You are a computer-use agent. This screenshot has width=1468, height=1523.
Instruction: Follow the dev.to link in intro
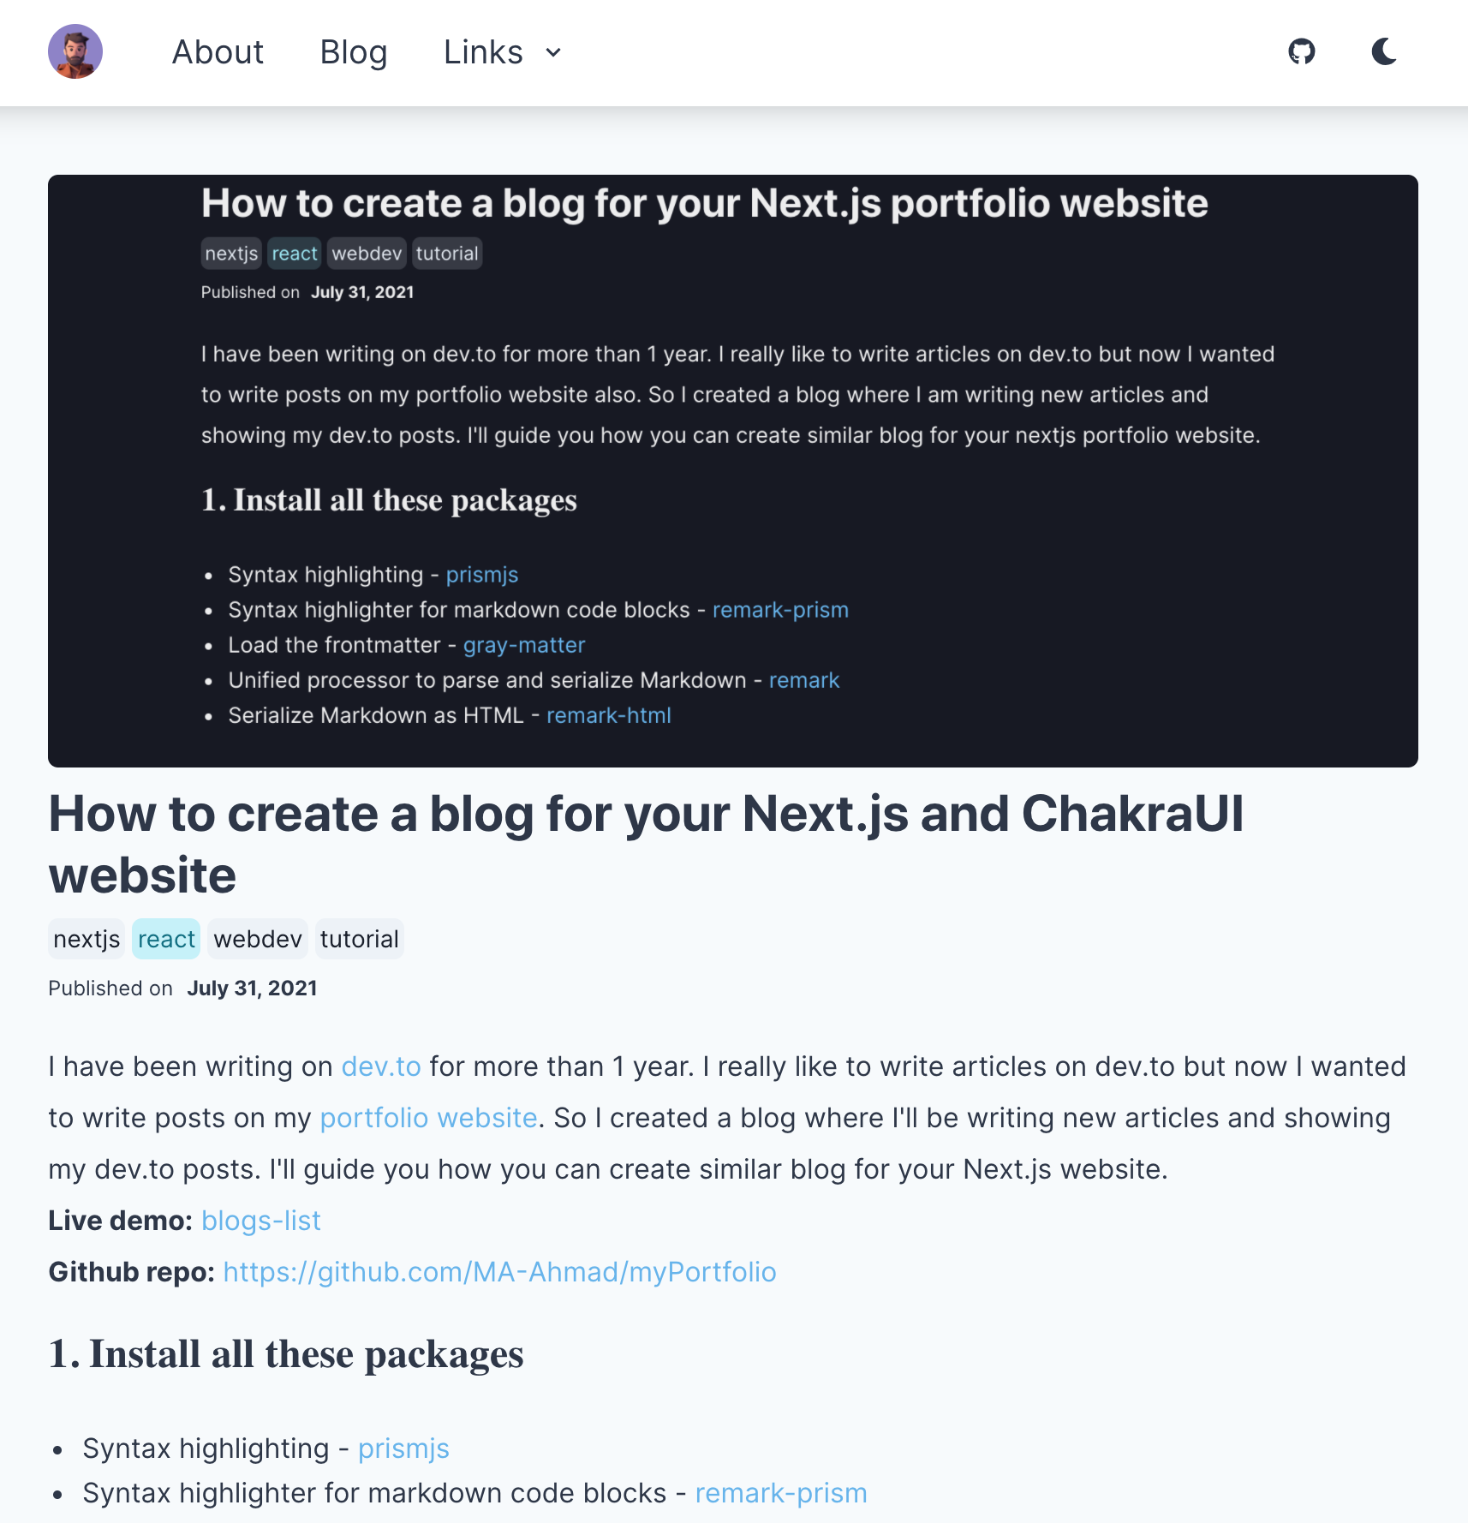(381, 1066)
